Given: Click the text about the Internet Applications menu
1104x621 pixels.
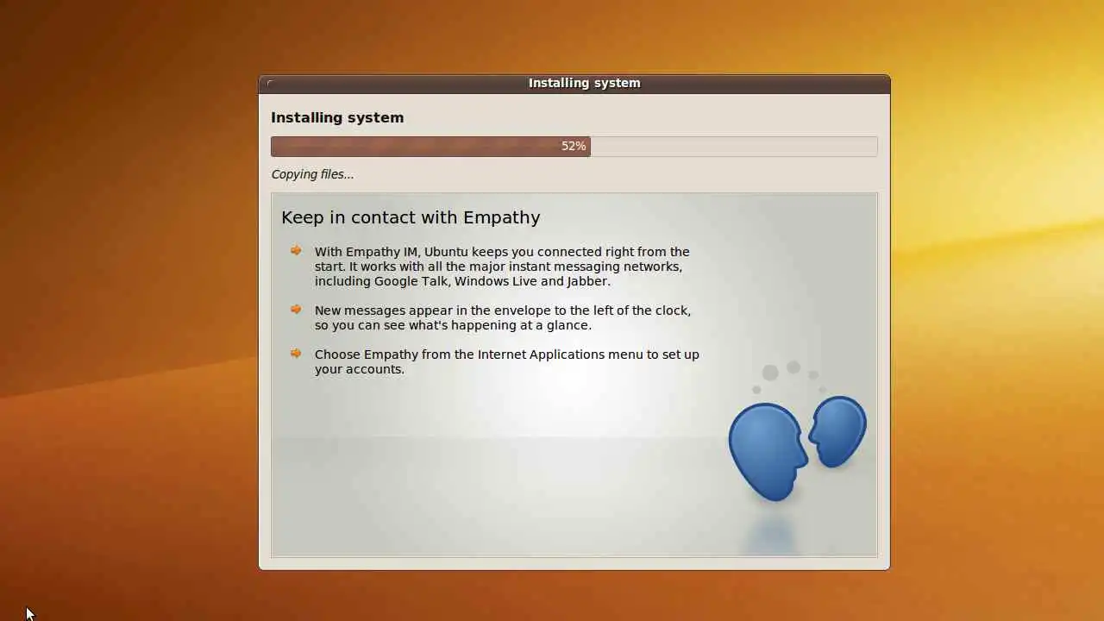Looking at the screenshot, I should pyautogui.click(x=507, y=362).
